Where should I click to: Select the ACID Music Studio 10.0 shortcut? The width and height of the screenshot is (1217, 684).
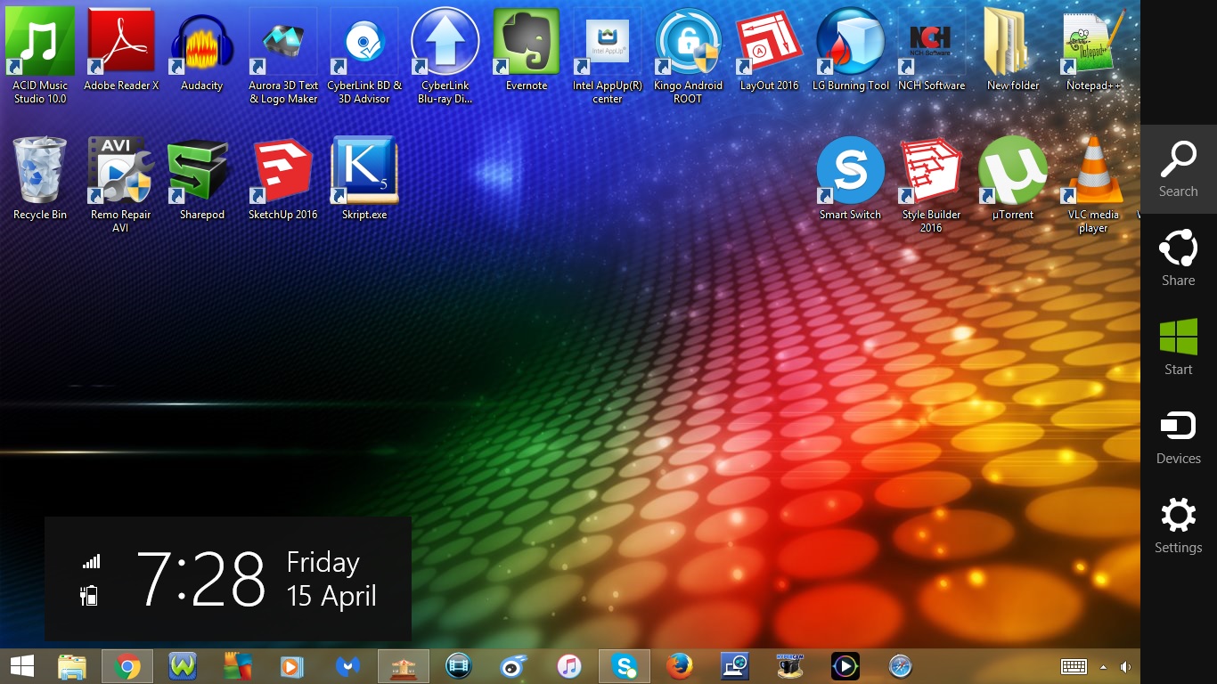click(x=40, y=55)
